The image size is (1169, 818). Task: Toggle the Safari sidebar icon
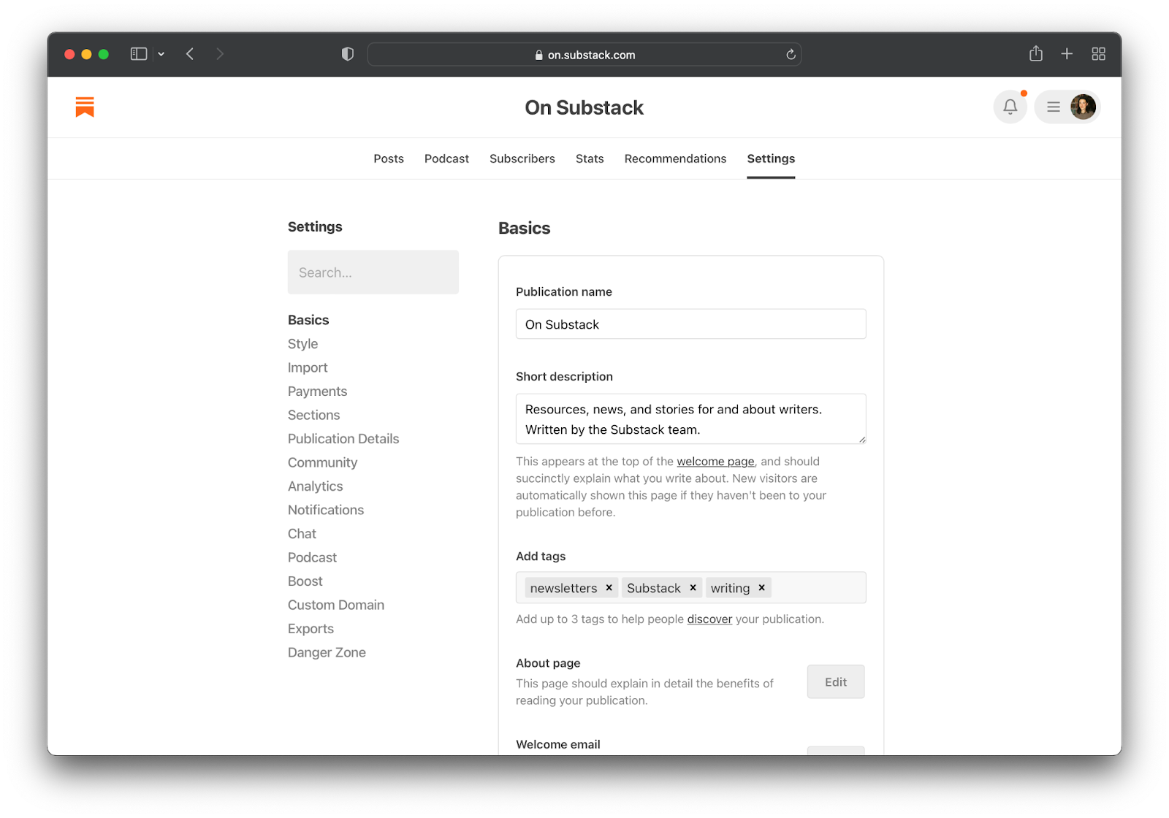139,54
